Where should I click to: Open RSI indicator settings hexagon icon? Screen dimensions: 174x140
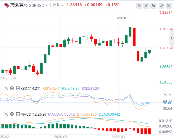click(x=12, y=88)
